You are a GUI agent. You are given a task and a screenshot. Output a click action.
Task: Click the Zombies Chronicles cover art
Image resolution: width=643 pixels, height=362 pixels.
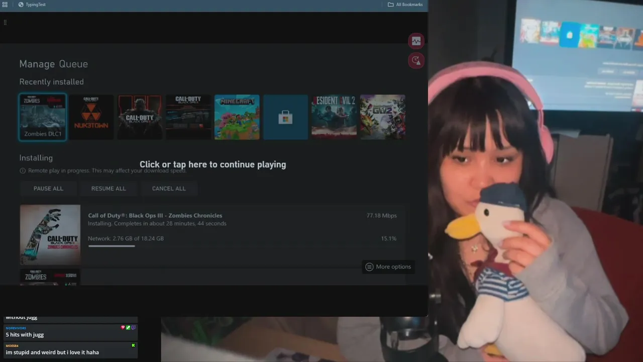pyautogui.click(x=50, y=234)
